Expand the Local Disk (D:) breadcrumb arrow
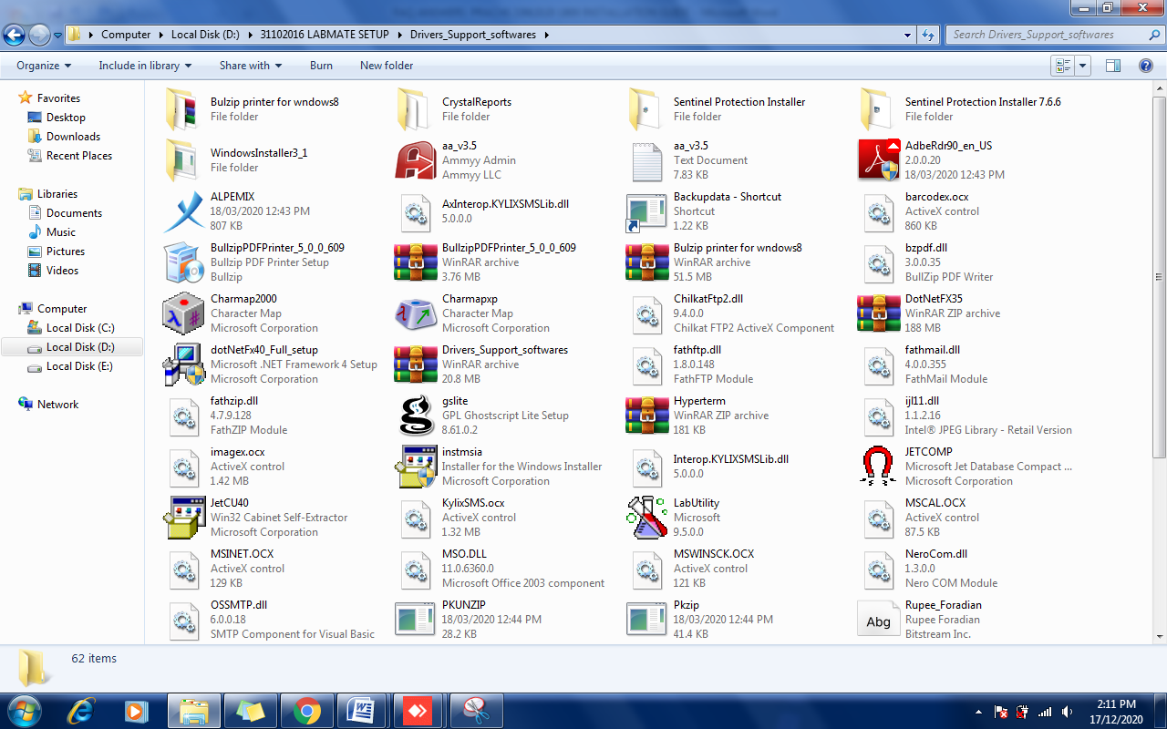The width and height of the screenshot is (1167, 729). (x=250, y=35)
